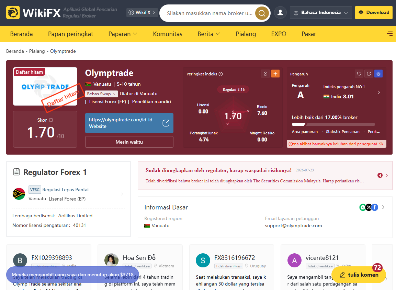Expand the VFSC regulator row chevron
This screenshot has width=396, height=290.
(x=122, y=194)
